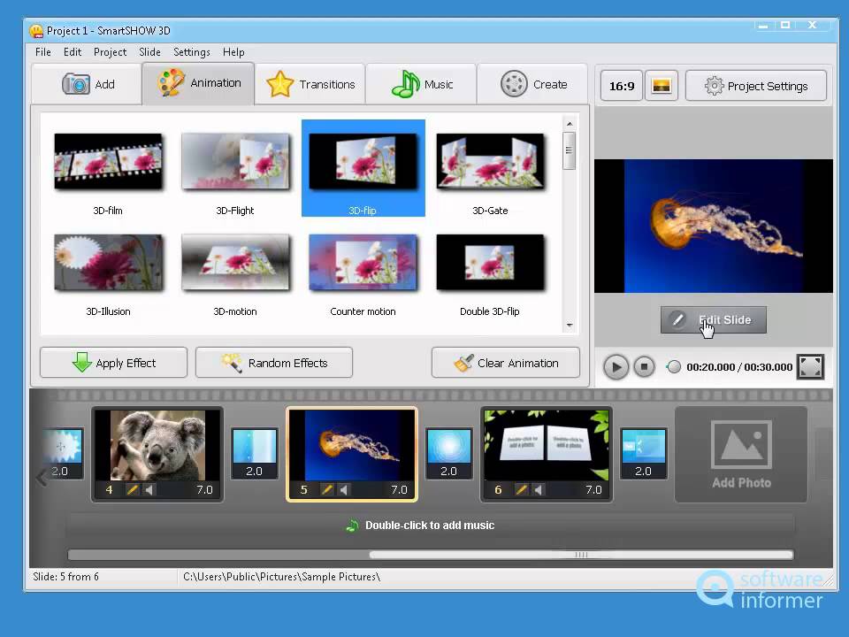The height and width of the screenshot is (637, 849).
Task: Switch to the Add tab
Action: tap(88, 84)
